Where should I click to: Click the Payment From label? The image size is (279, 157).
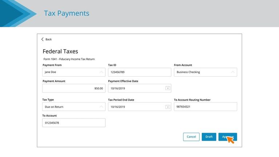click(52, 65)
